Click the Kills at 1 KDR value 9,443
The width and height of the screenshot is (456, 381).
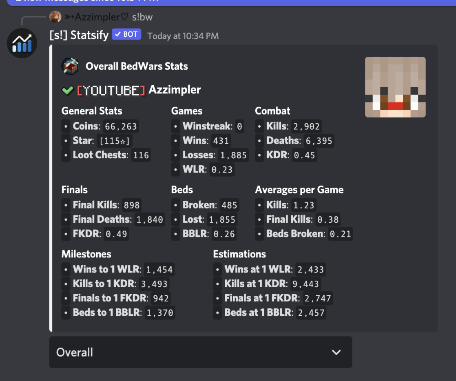coord(305,284)
